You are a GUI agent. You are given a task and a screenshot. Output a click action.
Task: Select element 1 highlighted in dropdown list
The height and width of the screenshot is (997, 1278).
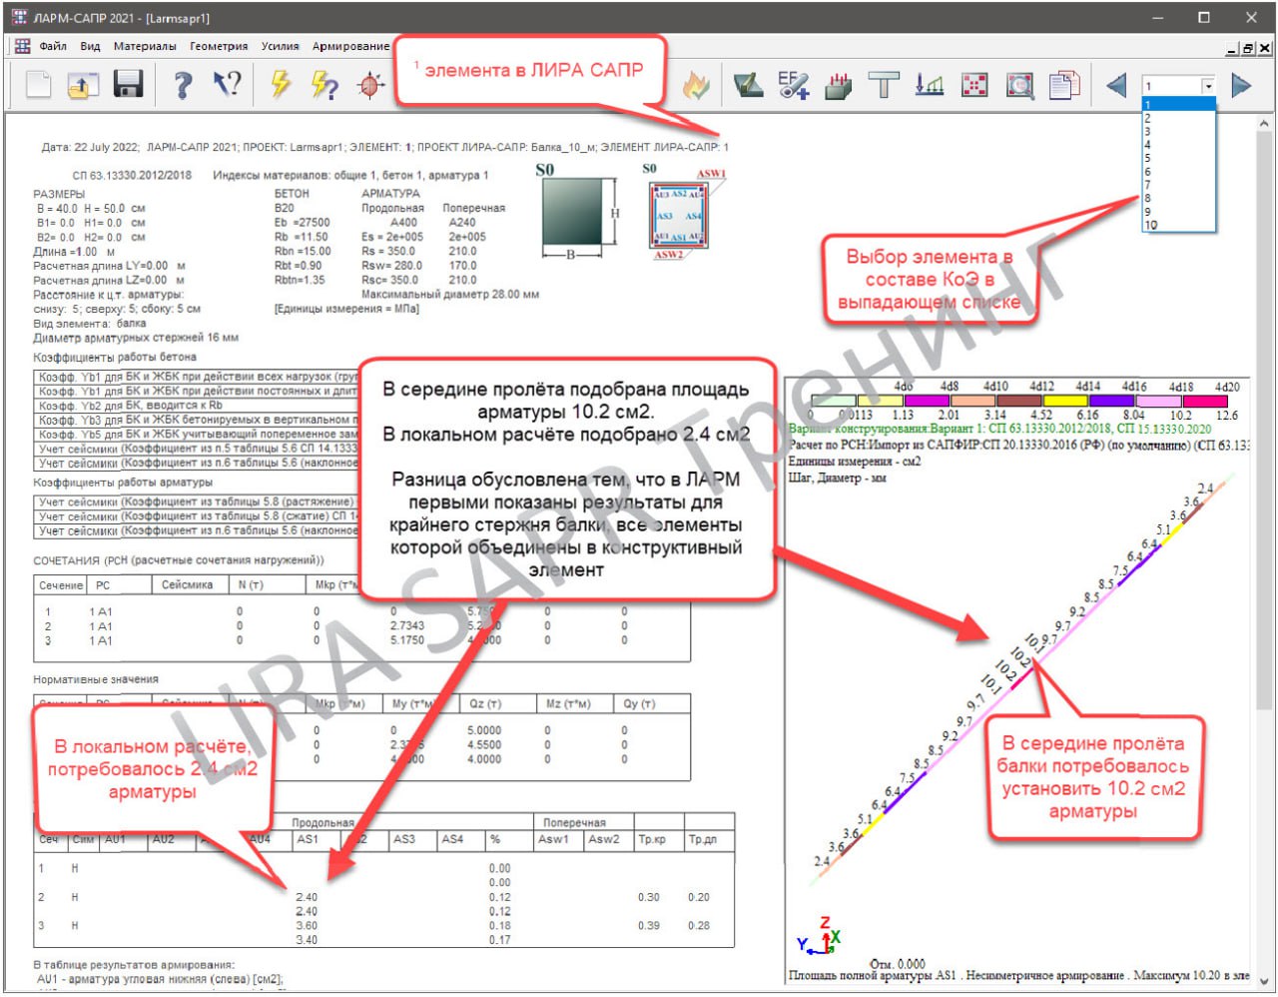tap(1178, 104)
